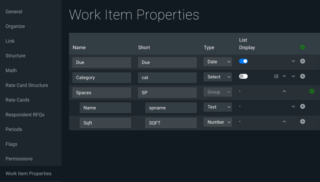Edit the Spaces name field

point(102,92)
